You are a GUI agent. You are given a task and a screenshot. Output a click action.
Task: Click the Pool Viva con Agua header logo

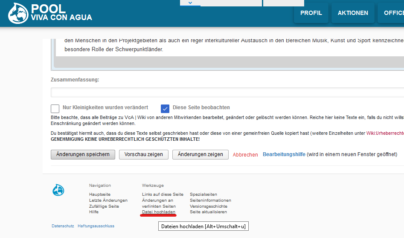point(50,13)
